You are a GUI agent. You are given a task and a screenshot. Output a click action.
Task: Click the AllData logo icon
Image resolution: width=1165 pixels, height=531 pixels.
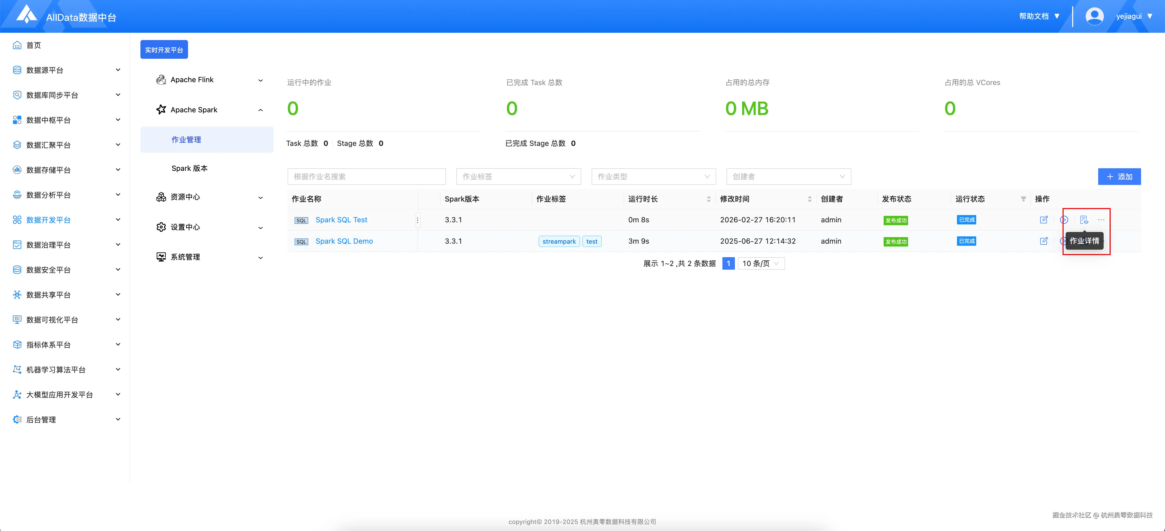tap(26, 15)
